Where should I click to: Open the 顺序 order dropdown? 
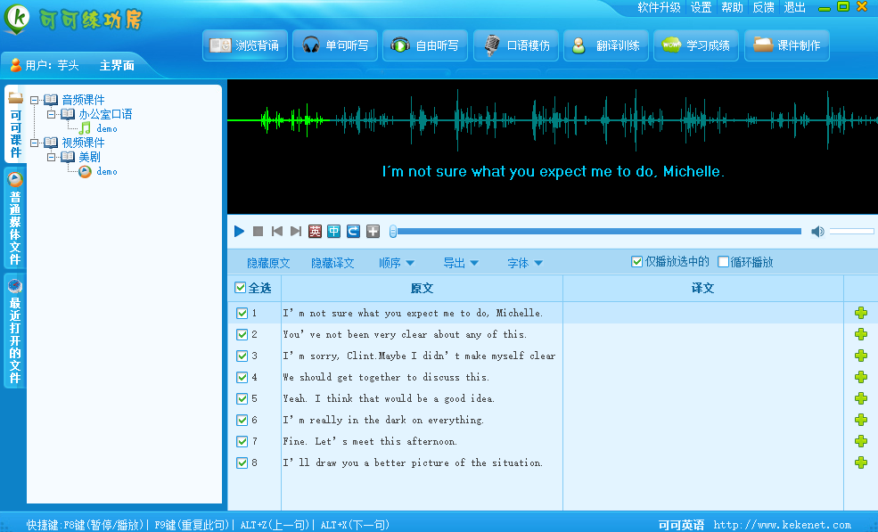[x=396, y=263]
